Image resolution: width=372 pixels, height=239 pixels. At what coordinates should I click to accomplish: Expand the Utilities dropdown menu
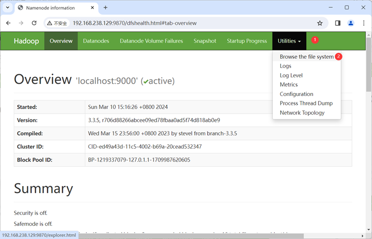point(289,41)
